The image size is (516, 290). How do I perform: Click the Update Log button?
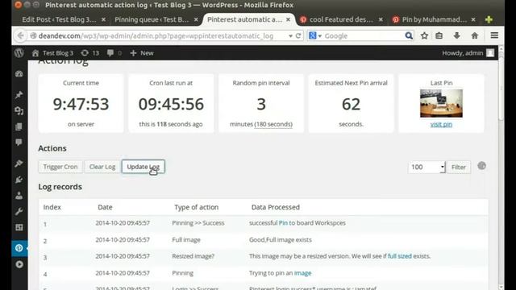click(x=144, y=167)
